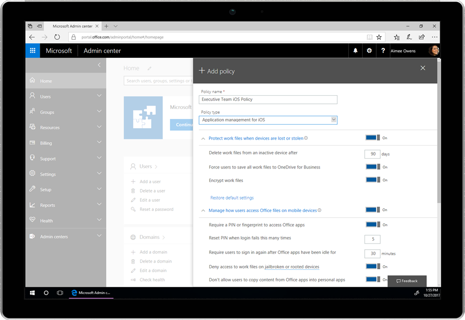Screen dimensions: 465x320
Task: Add page to favorites star icon
Action: tap(379, 37)
